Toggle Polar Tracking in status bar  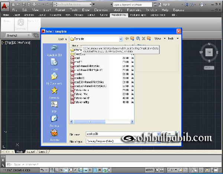pyautogui.click(x=61, y=170)
